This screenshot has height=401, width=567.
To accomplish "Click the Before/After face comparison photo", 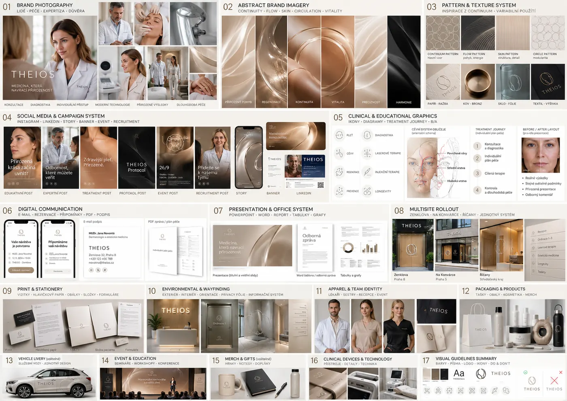I will coord(541,155).
